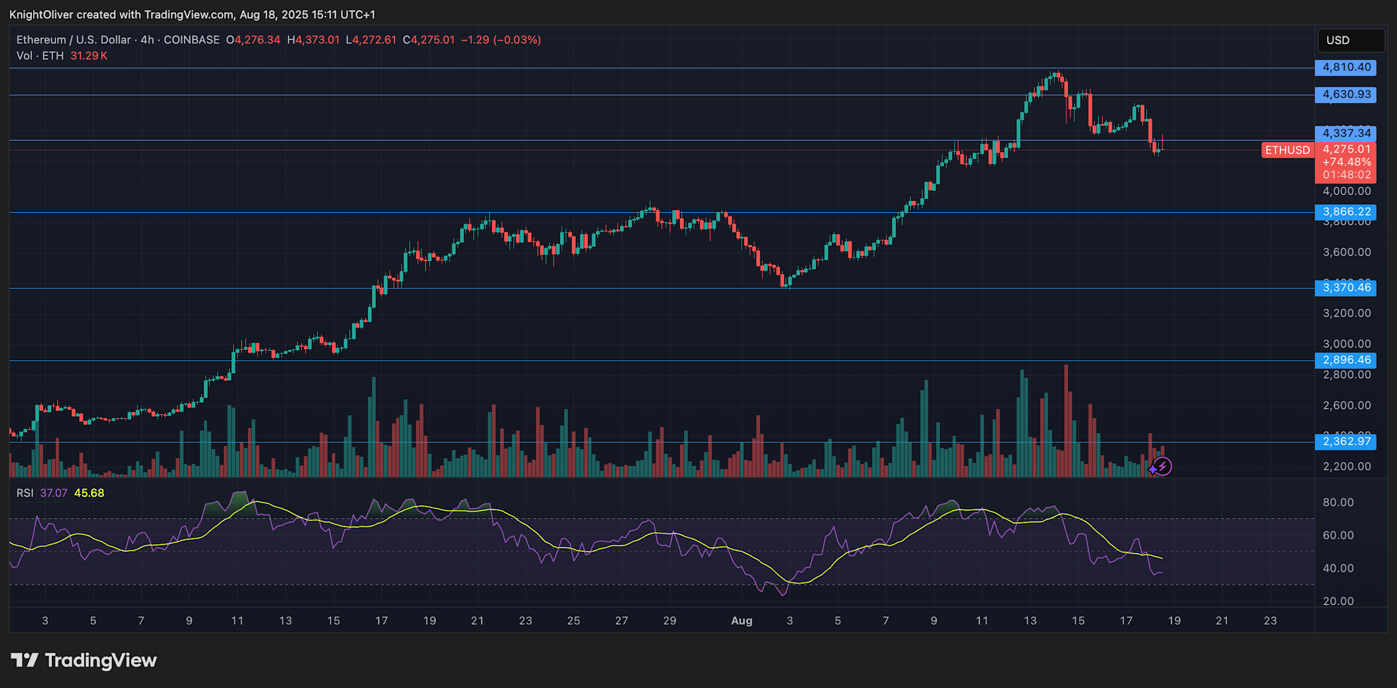
Task: Select the RSI indicator label in lower pane
Action: [24, 492]
